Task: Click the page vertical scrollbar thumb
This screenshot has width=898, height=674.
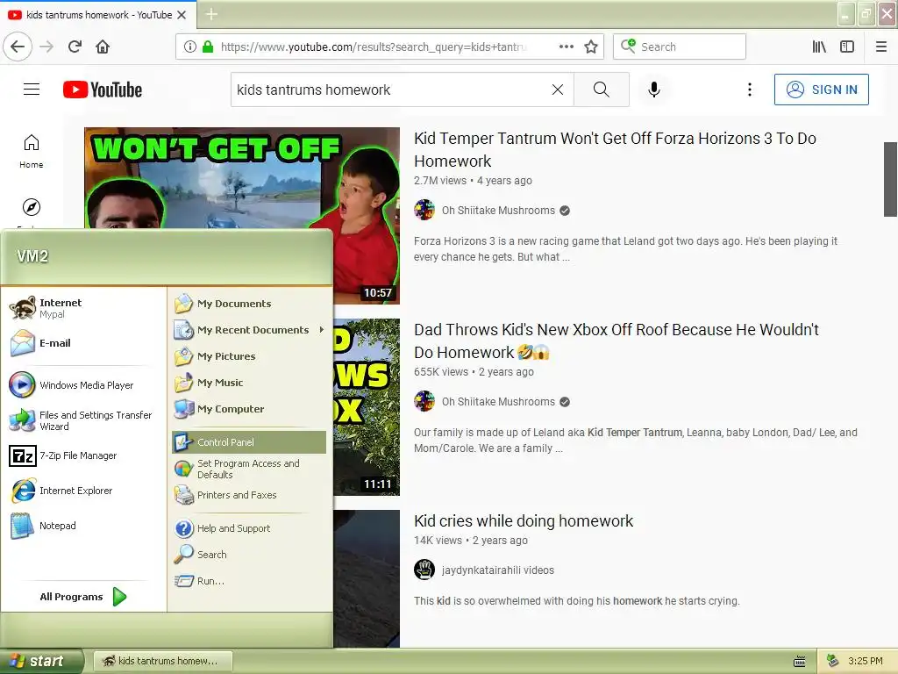Action: pyautogui.click(x=890, y=179)
